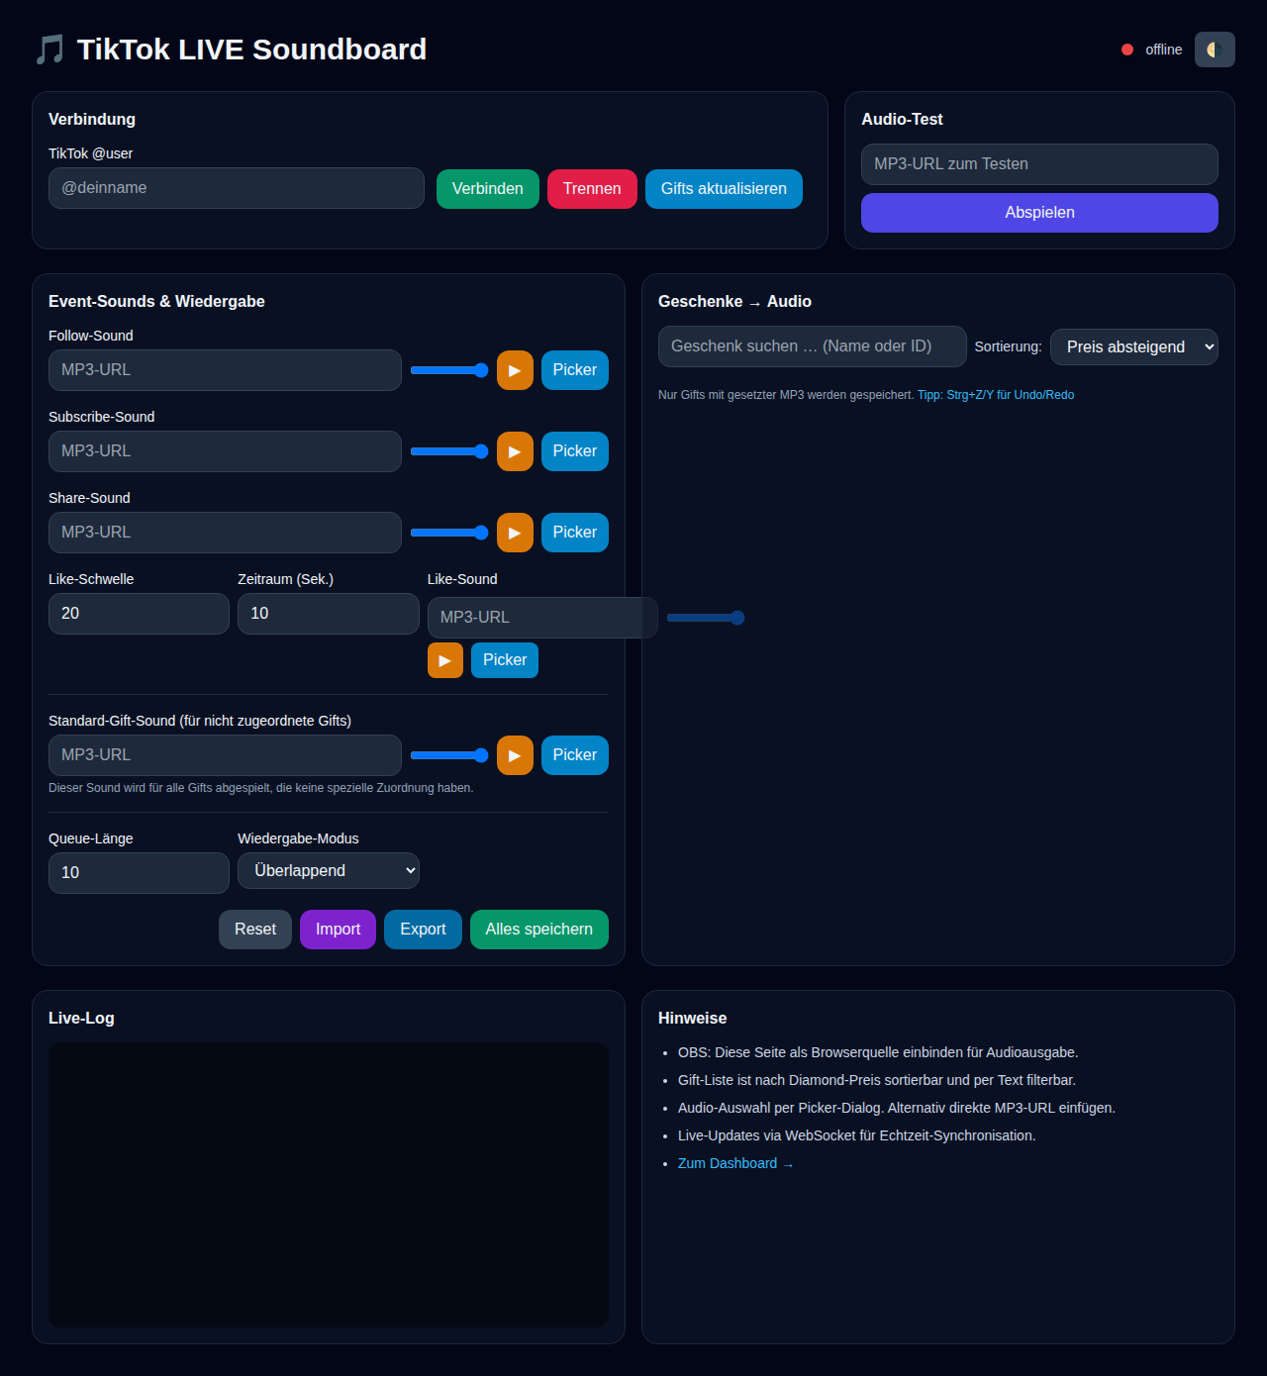Viewport: 1267px width, 1376px height.
Task: Toggle the dark mode theme switch
Action: click(1215, 49)
